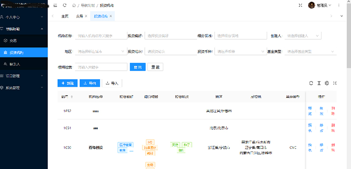The image size is (351, 169).
Task: Click the 新建 create button
Action: 68,83
